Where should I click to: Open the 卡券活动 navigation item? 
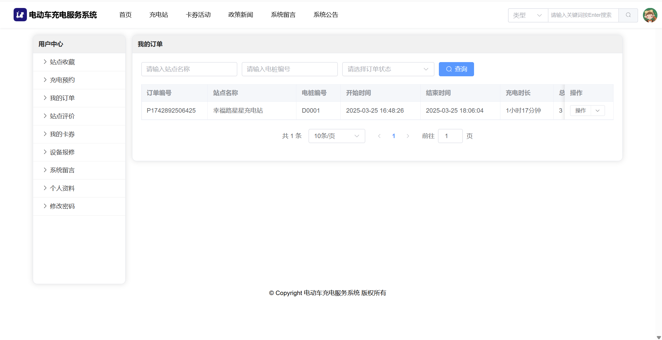198,15
